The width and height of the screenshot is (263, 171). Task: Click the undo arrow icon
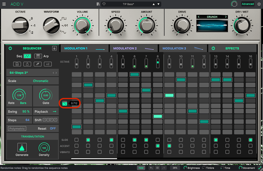pyautogui.click(x=151, y=168)
